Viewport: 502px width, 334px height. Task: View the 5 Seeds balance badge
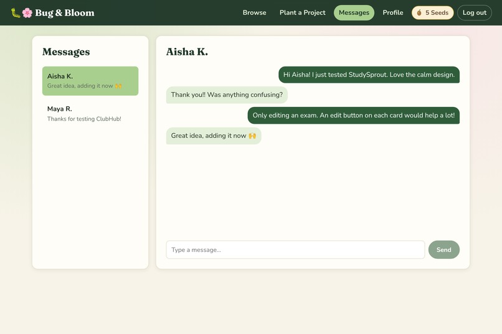[432, 13]
